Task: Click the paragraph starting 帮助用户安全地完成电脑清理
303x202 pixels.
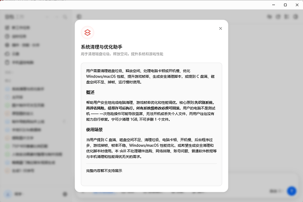Action: click(151, 111)
